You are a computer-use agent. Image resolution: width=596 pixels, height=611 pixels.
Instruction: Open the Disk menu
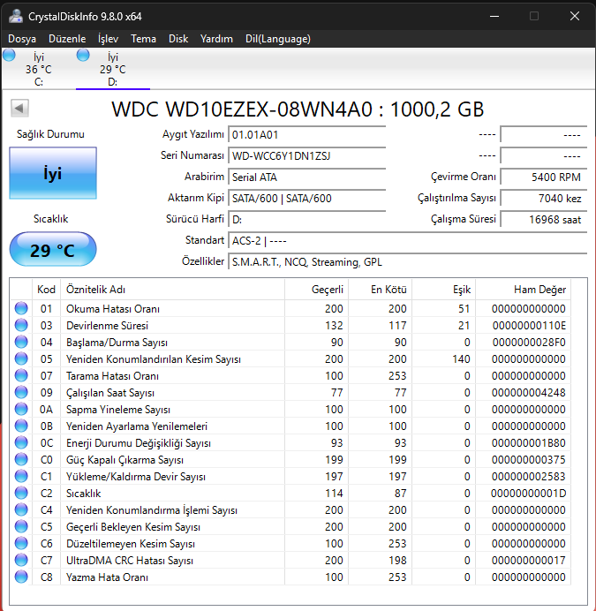pyautogui.click(x=178, y=39)
